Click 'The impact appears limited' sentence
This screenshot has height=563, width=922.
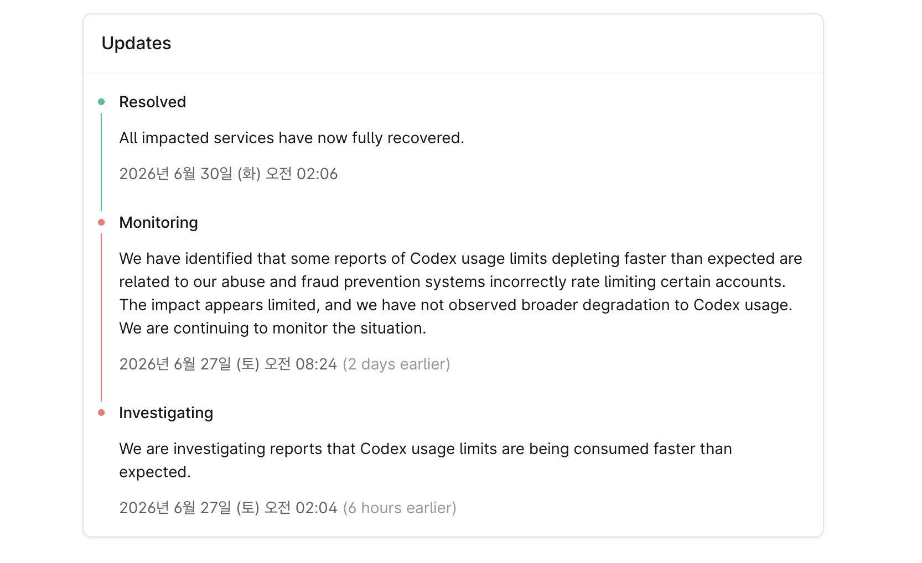[455, 305]
